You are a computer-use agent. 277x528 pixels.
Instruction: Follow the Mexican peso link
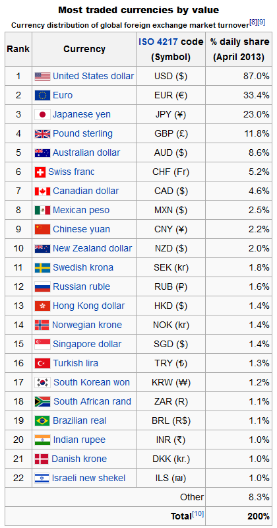point(81,210)
